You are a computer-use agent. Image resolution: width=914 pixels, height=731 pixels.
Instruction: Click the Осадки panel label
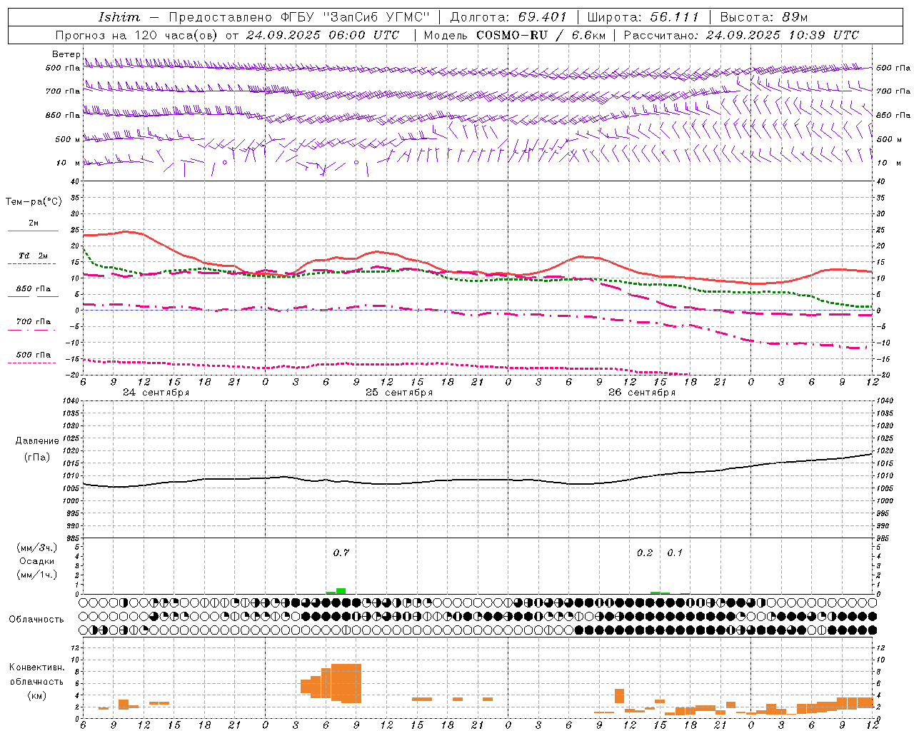[36, 561]
